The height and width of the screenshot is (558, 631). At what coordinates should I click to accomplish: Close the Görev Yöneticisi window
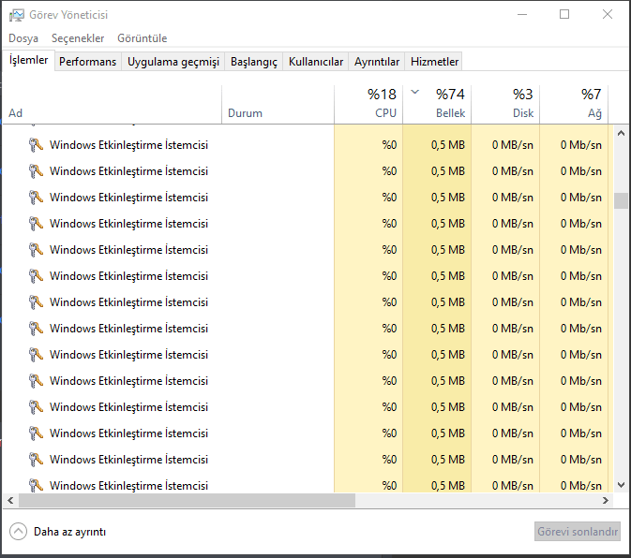click(x=608, y=14)
